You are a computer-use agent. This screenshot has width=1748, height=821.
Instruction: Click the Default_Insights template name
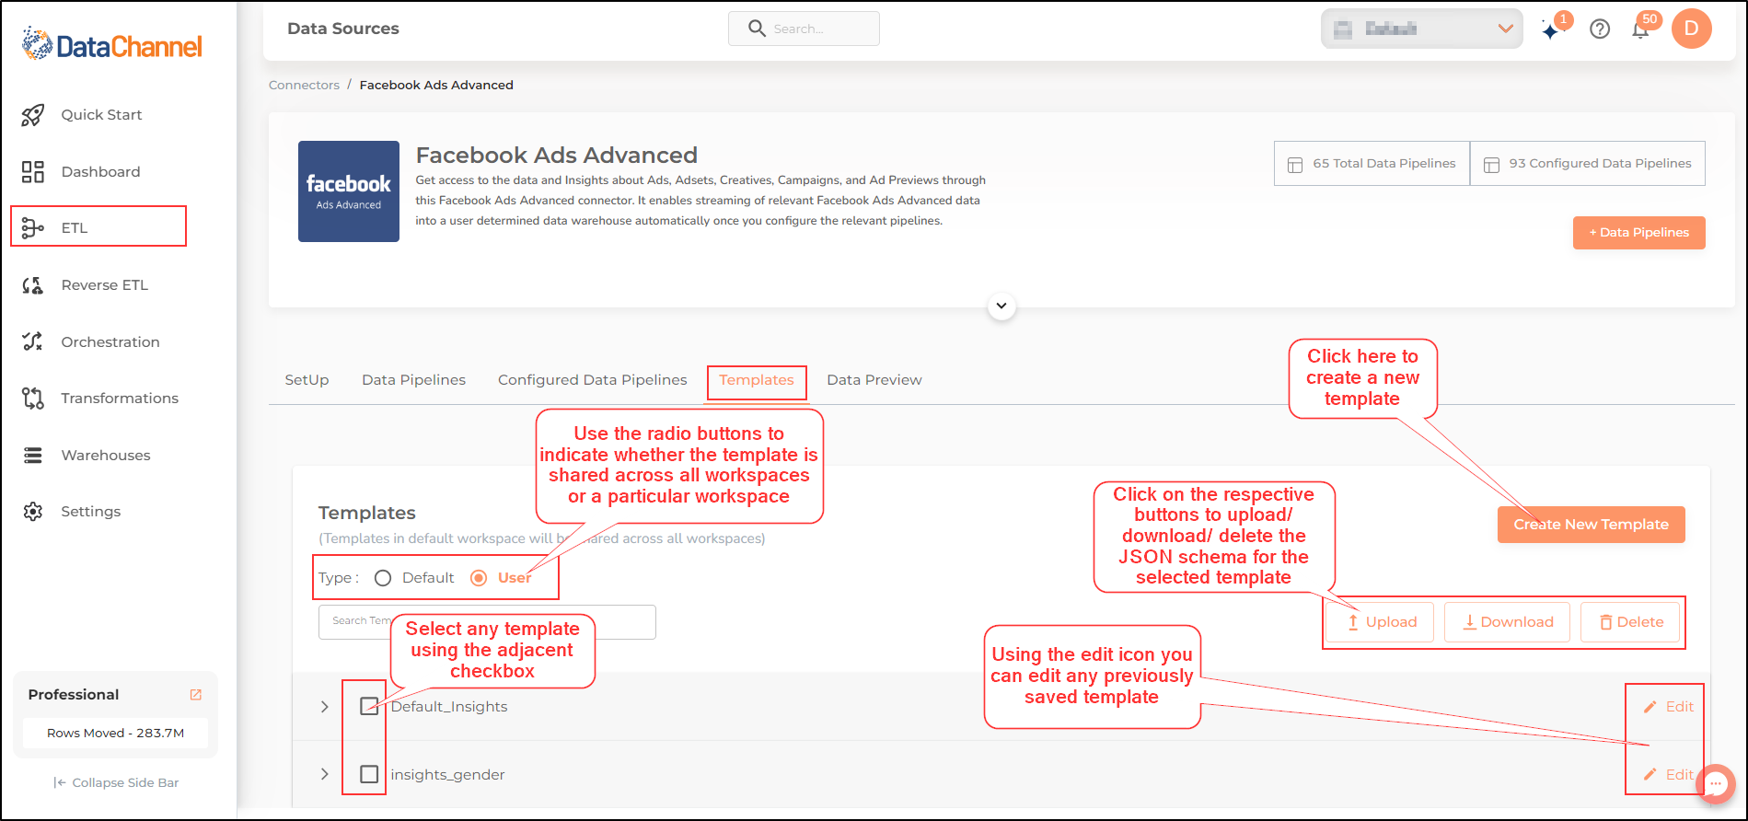449,707
